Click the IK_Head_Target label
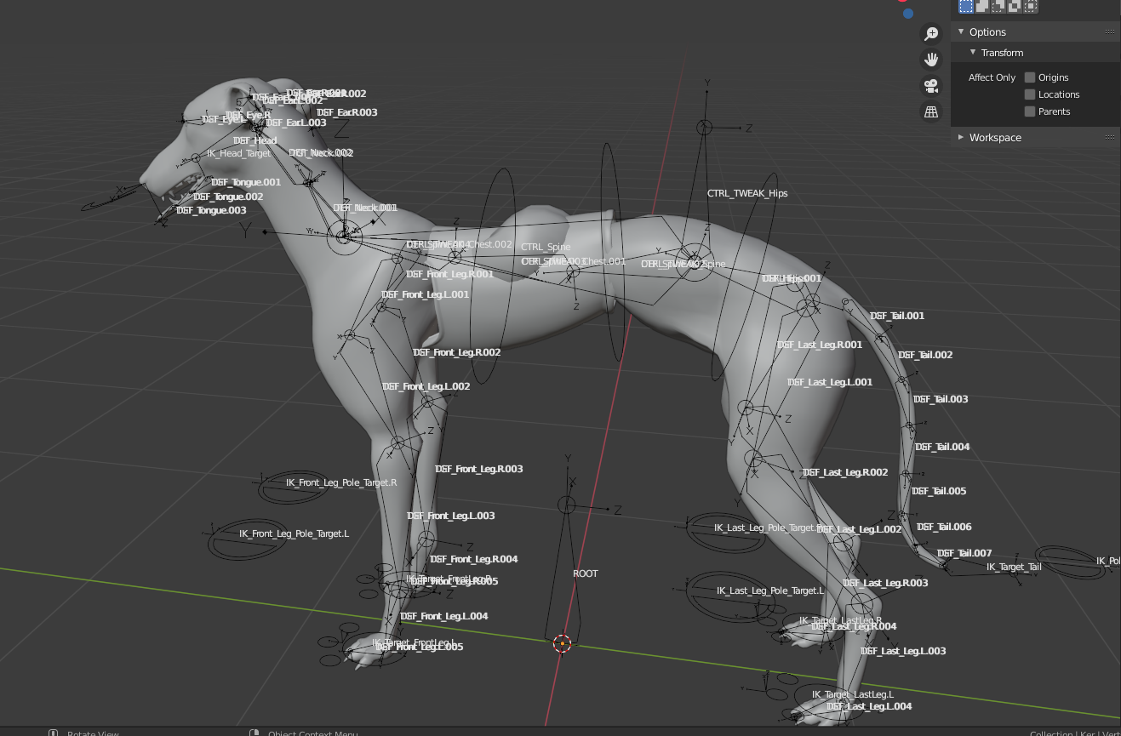 coord(238,153)
